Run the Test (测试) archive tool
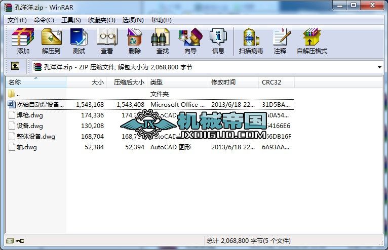The image size is (388, 250). (x=79, y=41)
